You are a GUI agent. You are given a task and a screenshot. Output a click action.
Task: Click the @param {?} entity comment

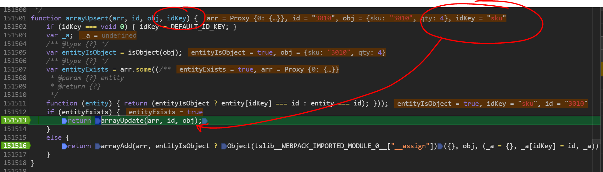[x=91, y=78]
